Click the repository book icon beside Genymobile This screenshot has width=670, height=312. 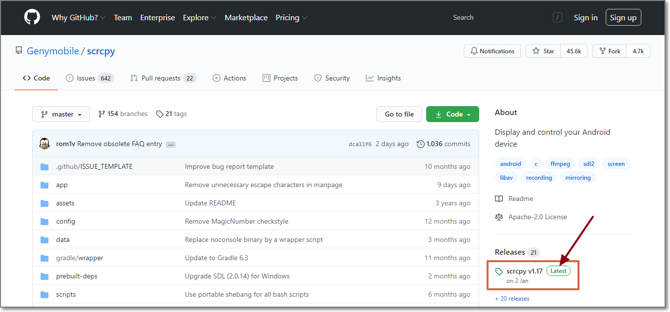(19, 51)
